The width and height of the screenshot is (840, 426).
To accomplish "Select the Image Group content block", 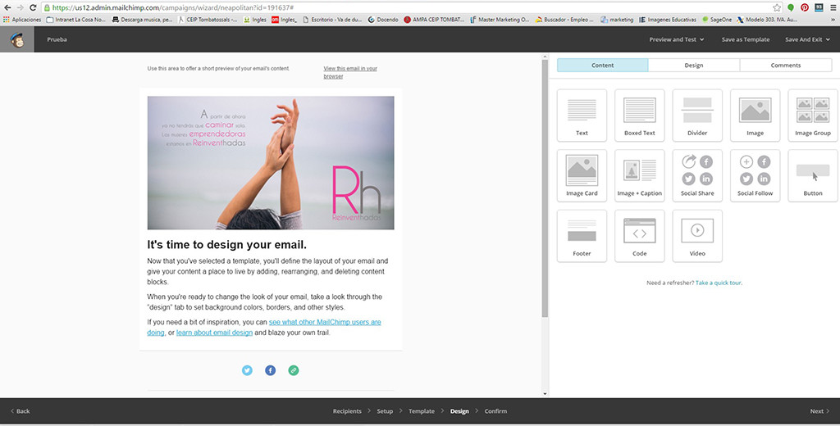I will pyautogui.click(x=813, y=115).
